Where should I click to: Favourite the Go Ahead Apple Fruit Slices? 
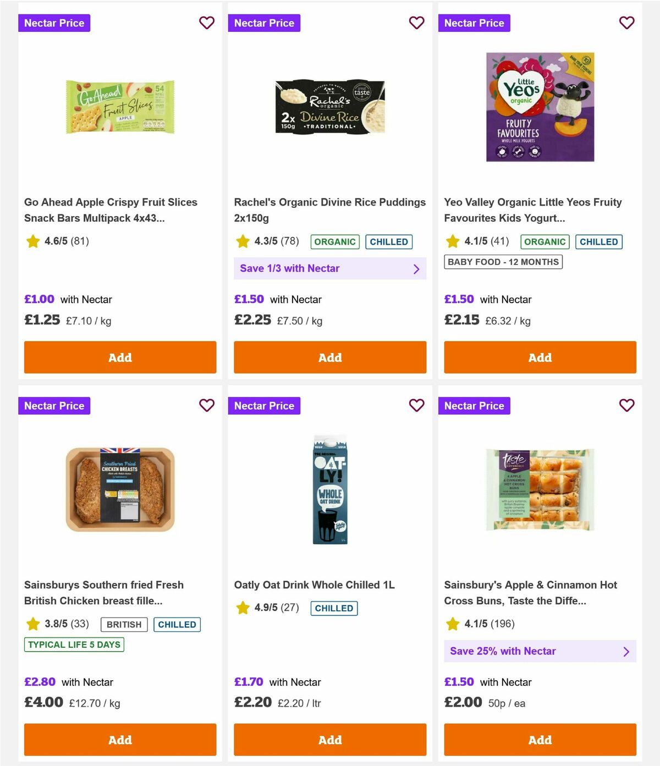tap(207, 23)
